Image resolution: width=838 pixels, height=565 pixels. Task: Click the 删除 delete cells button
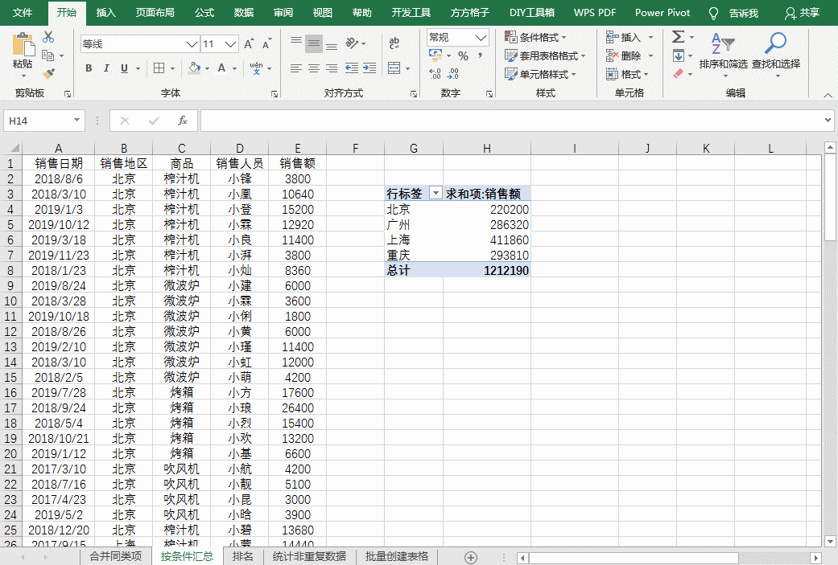coord(623,55)
